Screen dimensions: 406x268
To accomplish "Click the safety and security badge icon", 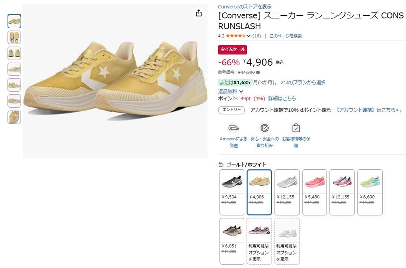I will pyautogui.click(x=265, y=128).
